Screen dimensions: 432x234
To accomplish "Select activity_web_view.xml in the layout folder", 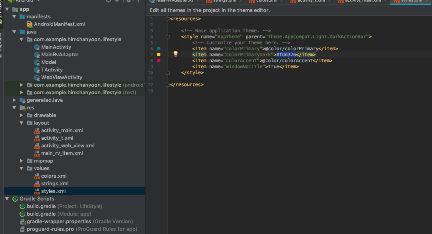I will [x=68, y=146].
